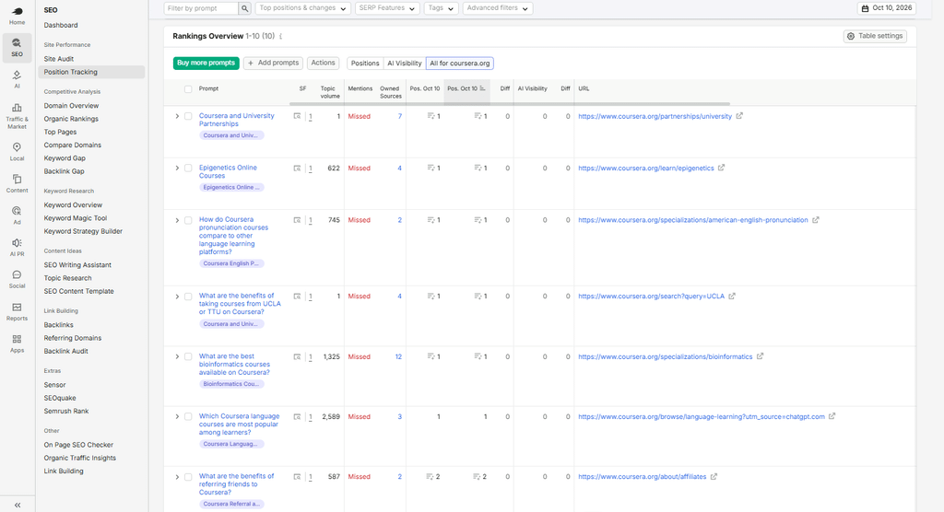
Task: Check the Epigenetics Online Courses row
Action: pos(188,168)
